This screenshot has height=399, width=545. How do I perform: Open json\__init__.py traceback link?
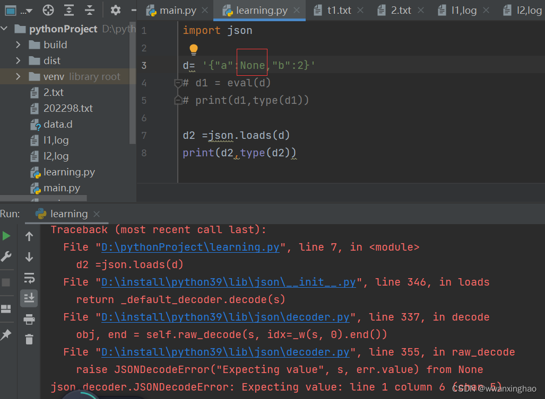(229, 282)
